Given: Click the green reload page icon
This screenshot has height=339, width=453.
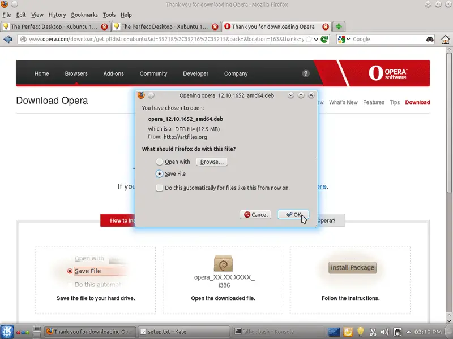Looking at the screenshot, I should [x=324, y=39].
